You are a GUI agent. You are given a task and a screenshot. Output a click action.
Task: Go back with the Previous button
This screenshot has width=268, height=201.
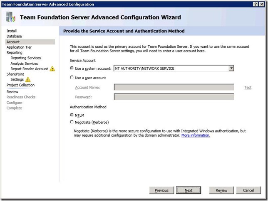[161, 190]
